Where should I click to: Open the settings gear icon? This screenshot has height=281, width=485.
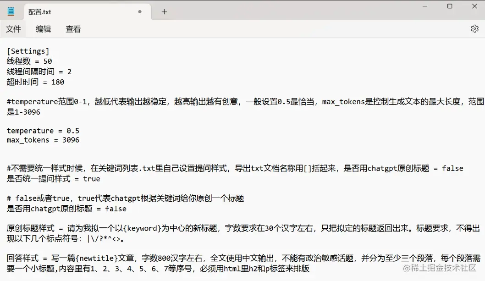474,29
